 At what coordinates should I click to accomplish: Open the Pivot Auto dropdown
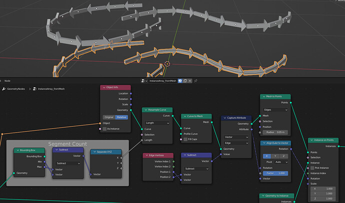click(281, 162)
